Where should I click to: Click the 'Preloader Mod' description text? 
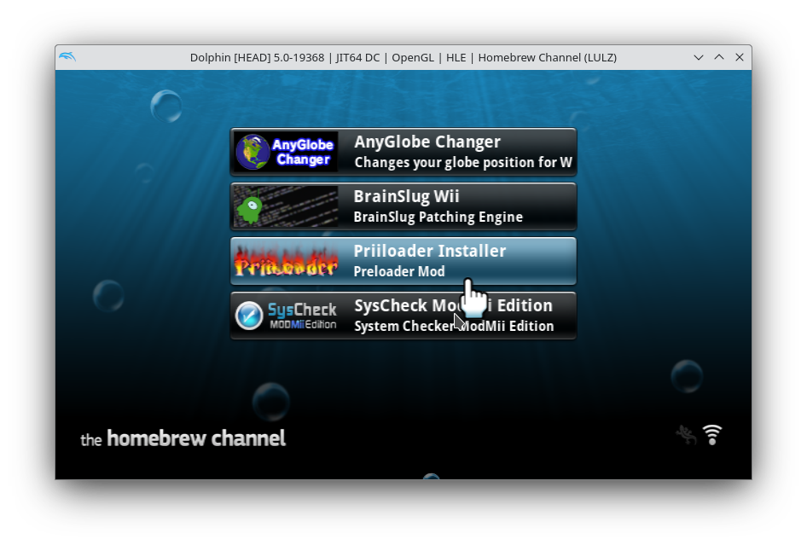tap(399, 271)
